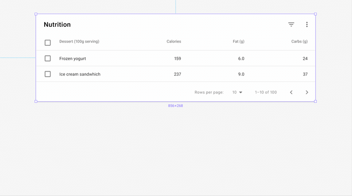The height and width of the screenshot is (196, 352).
Task: Go to next page with right chevron
Action: [x=307, y=92]
